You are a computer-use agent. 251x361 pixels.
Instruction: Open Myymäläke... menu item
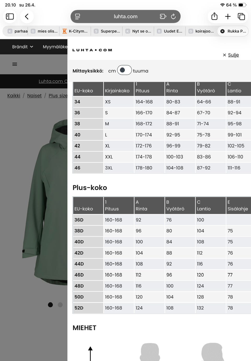55,47
